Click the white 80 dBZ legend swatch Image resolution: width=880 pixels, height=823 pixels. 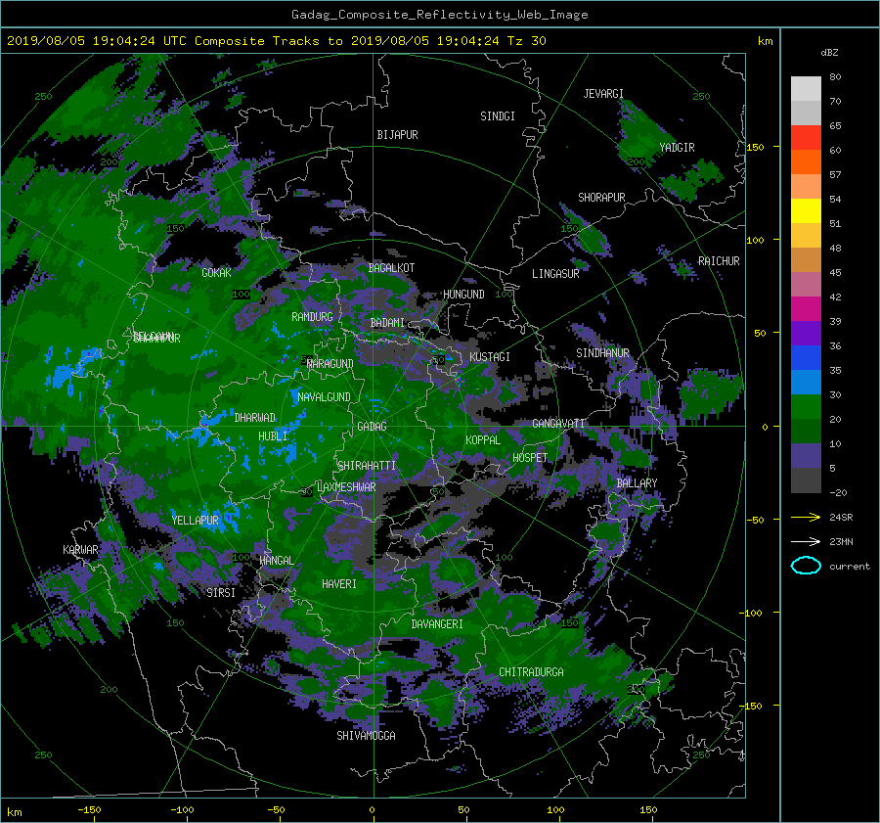tap(806, 88)
